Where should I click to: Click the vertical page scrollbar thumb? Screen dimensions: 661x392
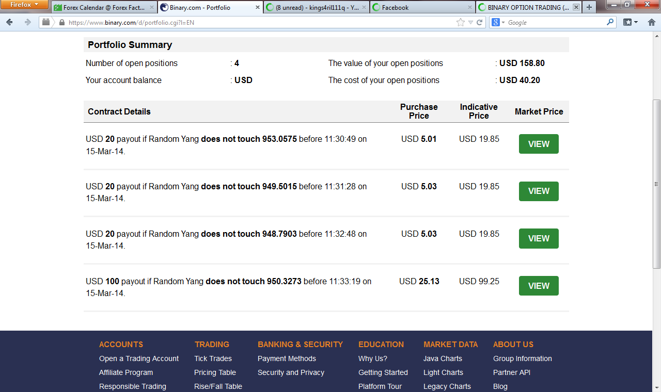656,184
